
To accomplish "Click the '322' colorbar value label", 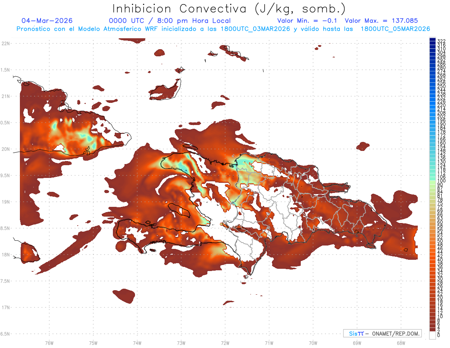I will (441, 41).
